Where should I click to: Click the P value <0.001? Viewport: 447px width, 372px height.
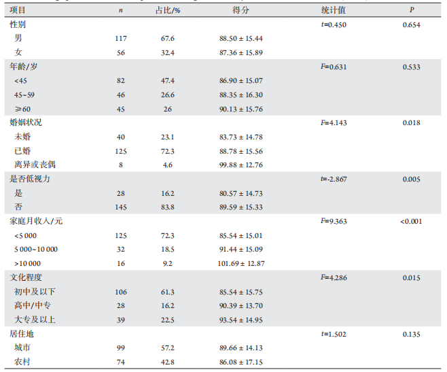tap(412, 222)
